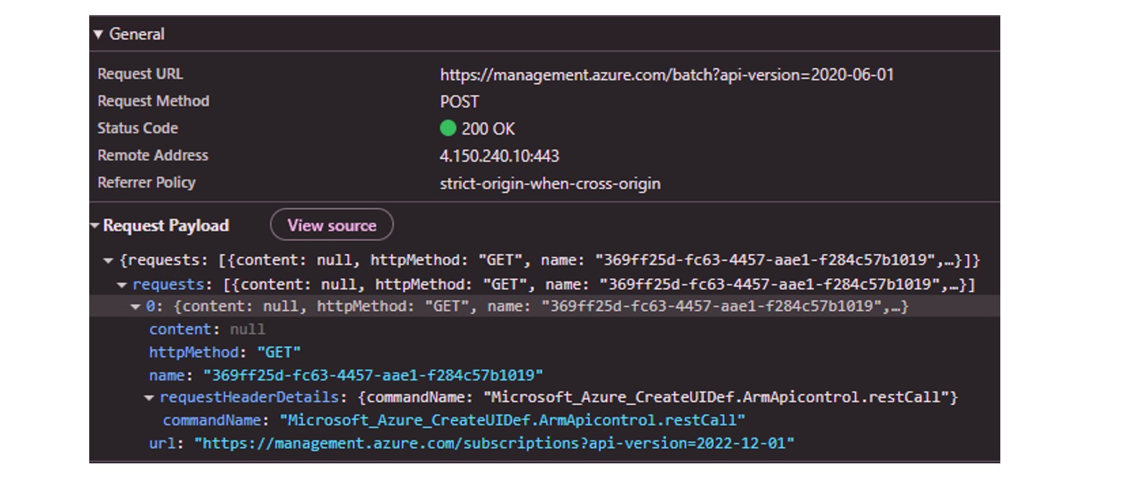Collapse array item 0 node
The width and height of the screenshot is (1132, 477).
(135, 306)
